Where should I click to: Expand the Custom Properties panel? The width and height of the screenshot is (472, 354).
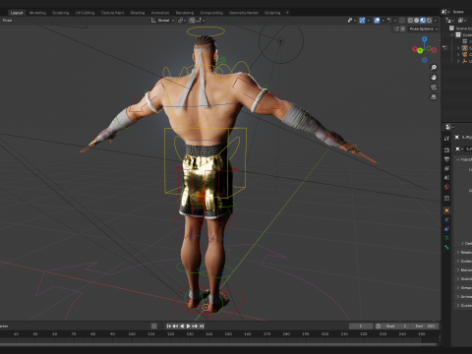pyautogui.click(x=458, y=305)
